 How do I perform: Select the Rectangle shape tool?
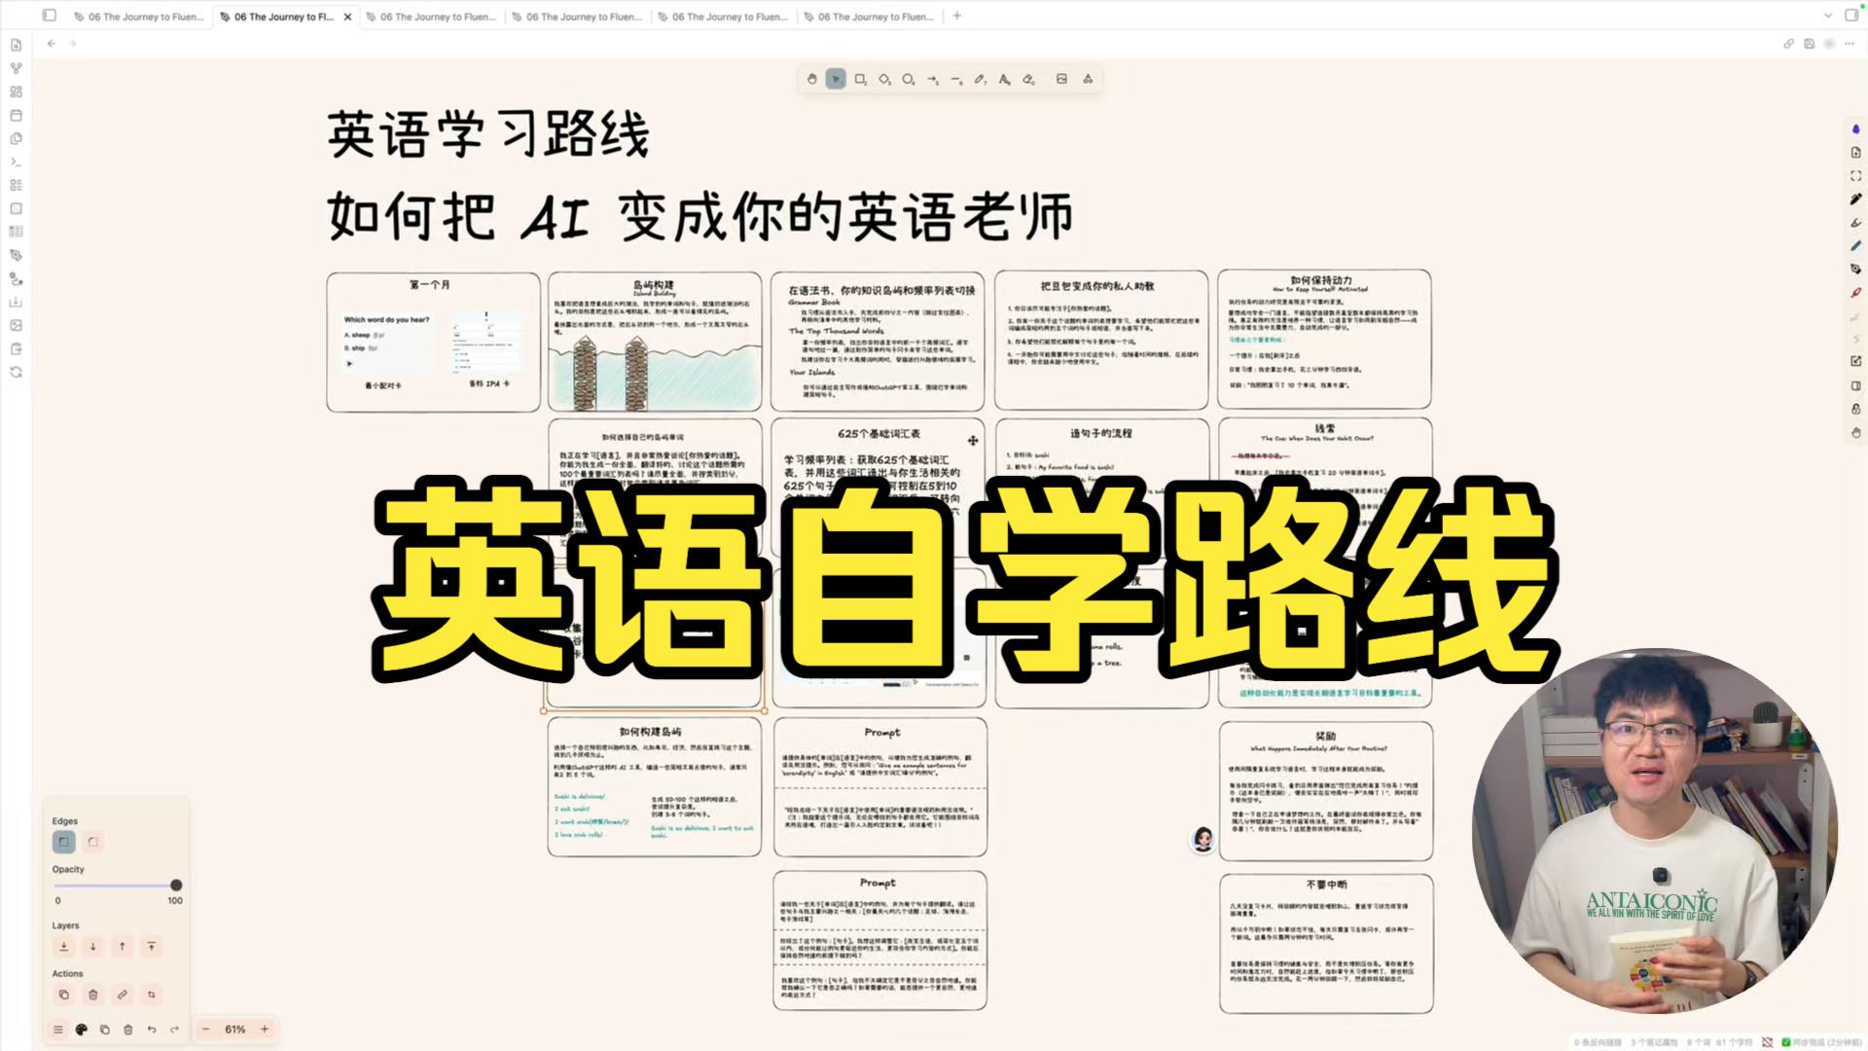860,79
